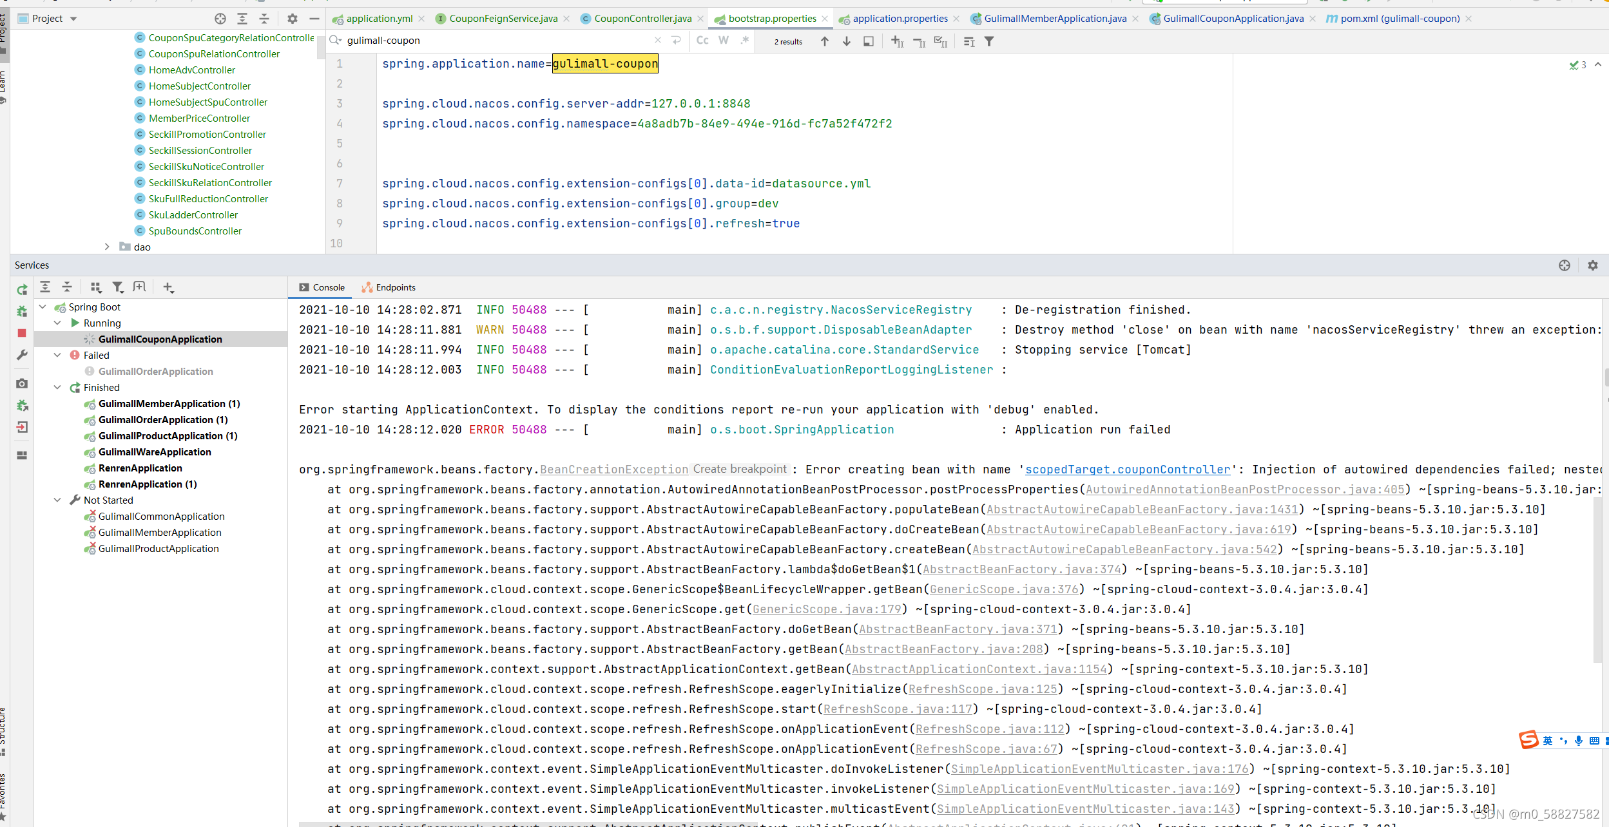Click Create breakpoint on BeanCreationException

739,470
